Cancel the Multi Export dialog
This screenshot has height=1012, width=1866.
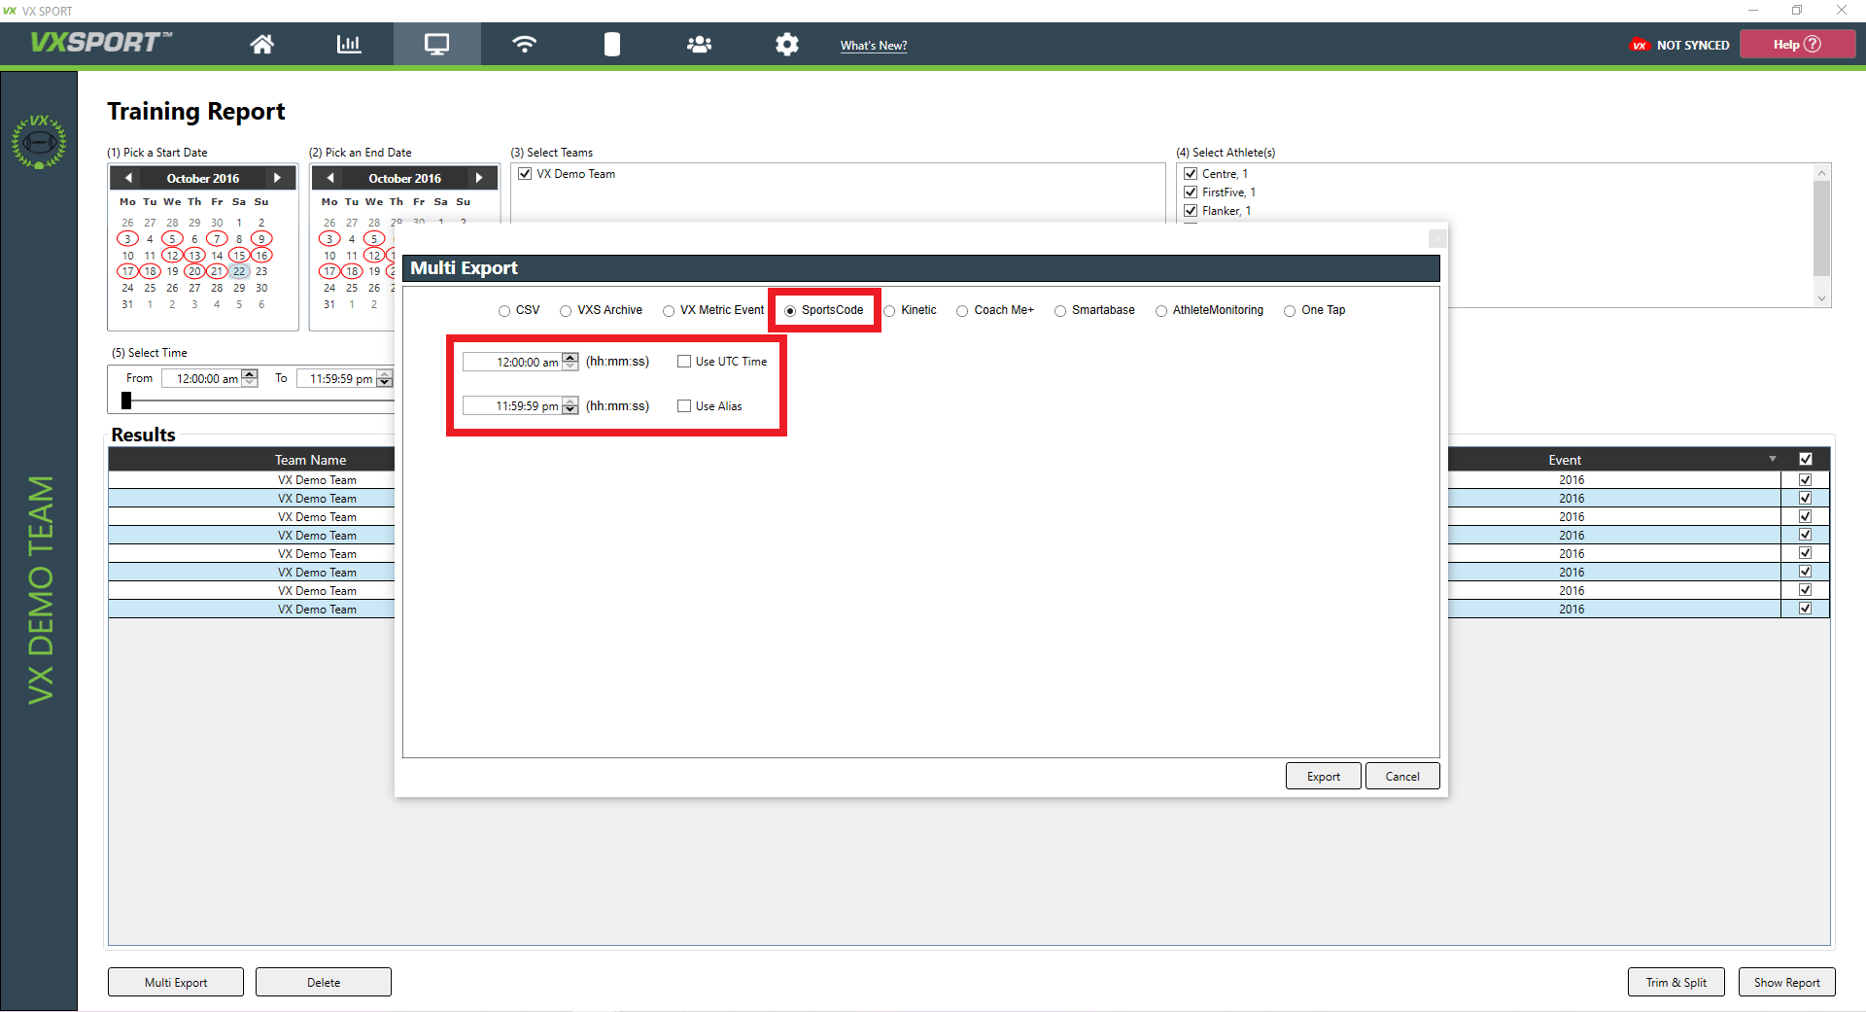pyautogui.click(x=1401, y=775)
